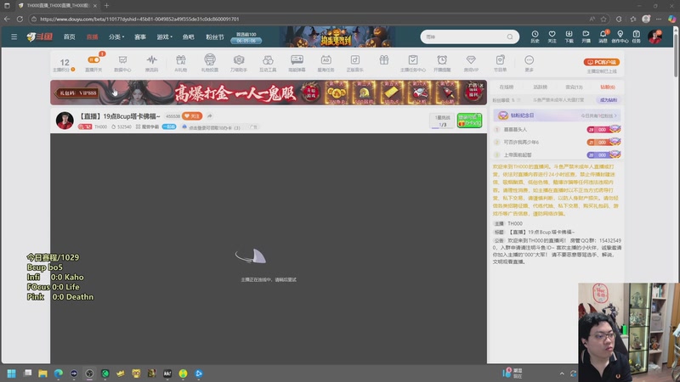Open the 弹幕 danmaku screen icon
This screenshot has height=382, width=680.
[297, 62]
